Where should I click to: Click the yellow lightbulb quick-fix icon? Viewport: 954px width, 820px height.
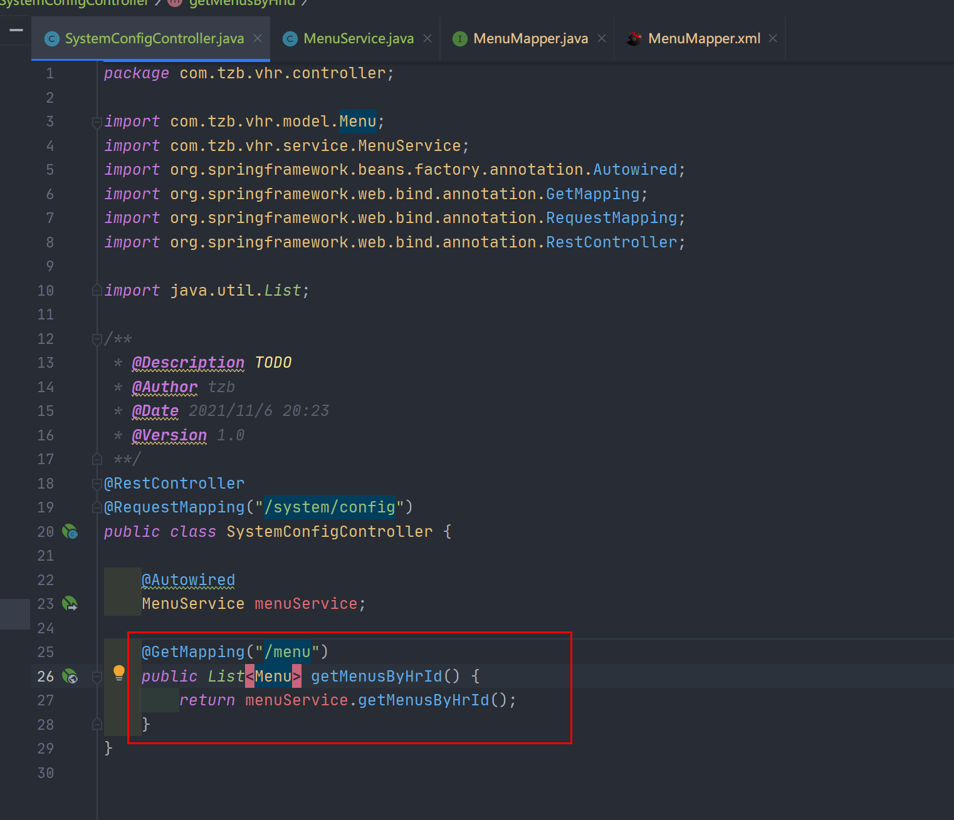coord(119,673)
